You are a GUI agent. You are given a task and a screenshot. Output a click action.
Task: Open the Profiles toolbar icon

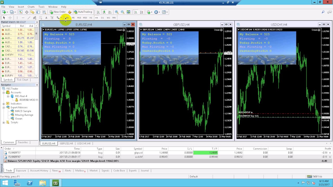click(x=12, y=12)
